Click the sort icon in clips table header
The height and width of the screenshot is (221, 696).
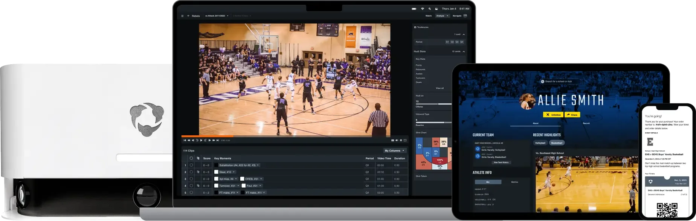[x=198, y=158]
